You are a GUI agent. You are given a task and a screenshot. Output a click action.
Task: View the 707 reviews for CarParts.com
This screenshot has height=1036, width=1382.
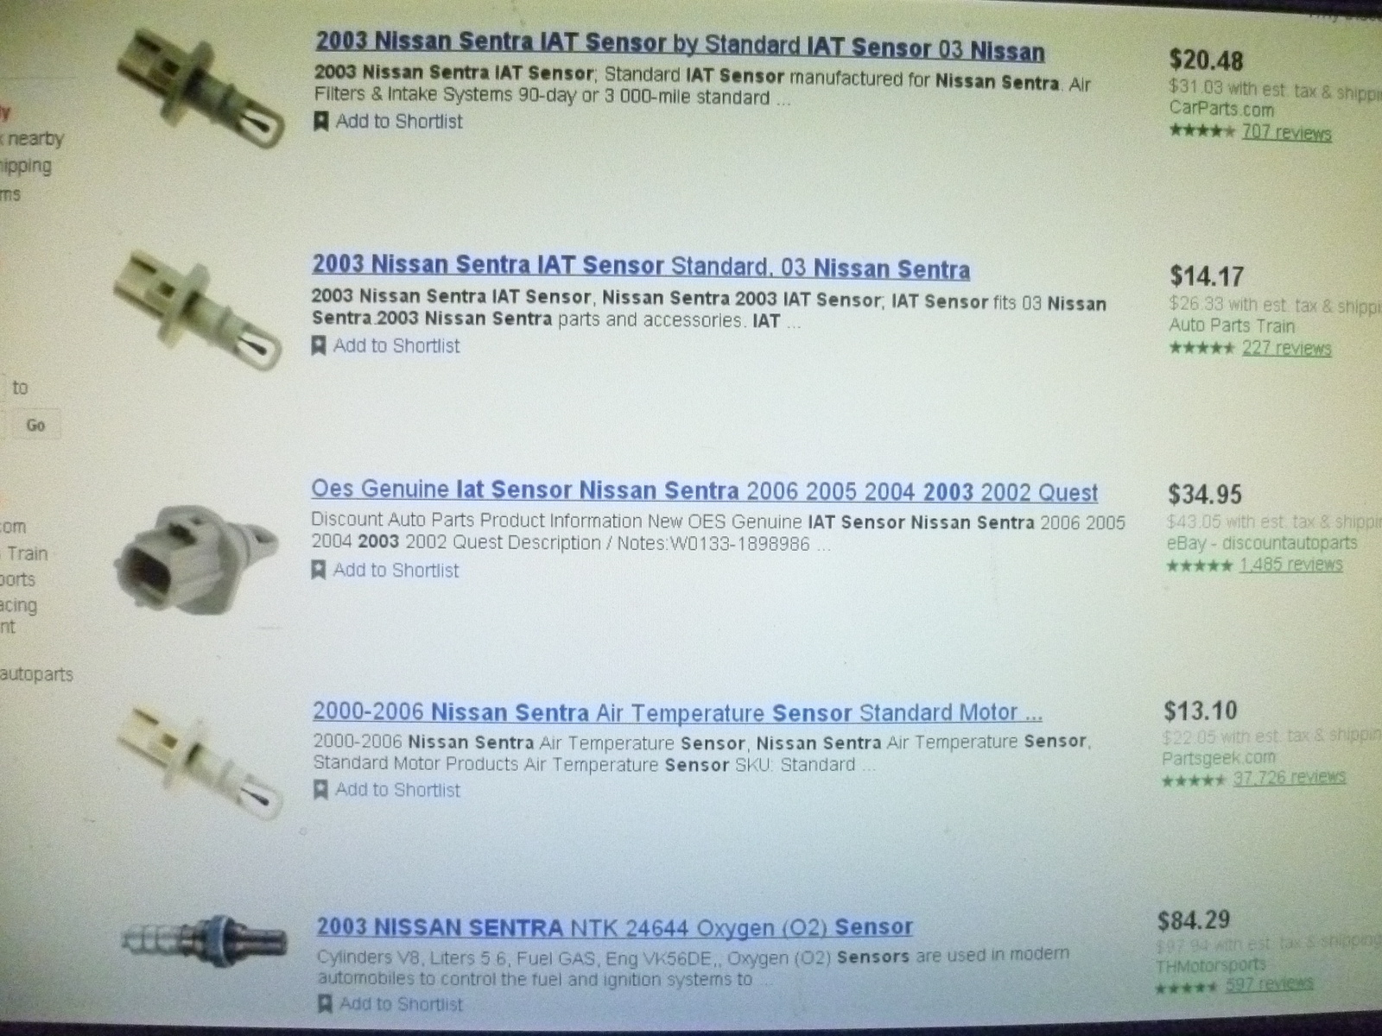[x=1286, y=133]
